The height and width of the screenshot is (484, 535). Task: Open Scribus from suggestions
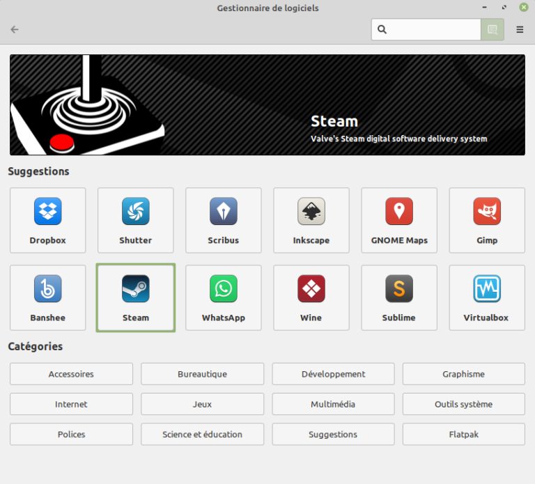(x=223, y=219)
